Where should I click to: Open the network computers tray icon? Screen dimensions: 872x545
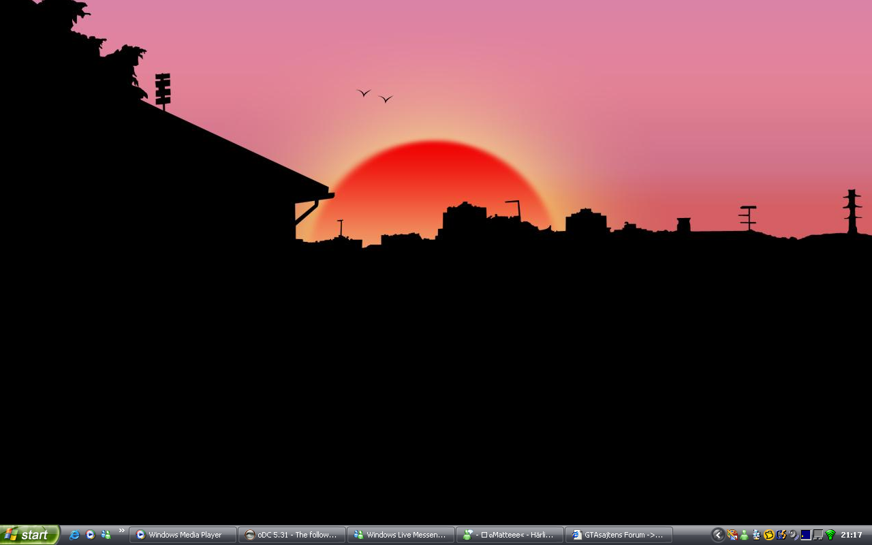point(756,535)
